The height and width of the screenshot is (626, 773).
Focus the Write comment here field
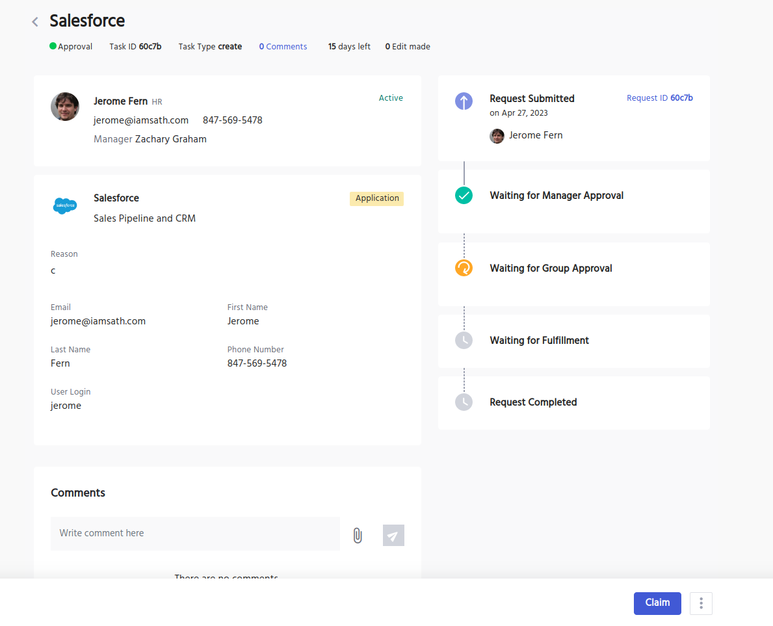coord(195,533)
